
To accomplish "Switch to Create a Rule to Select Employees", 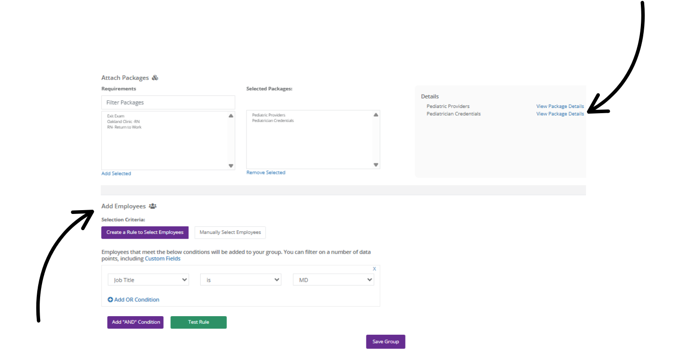I will click(145, 233).
